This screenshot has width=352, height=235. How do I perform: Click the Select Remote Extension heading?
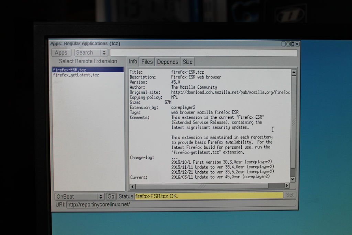coord(88,61)
